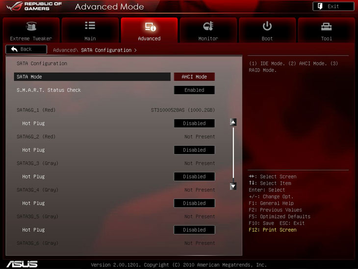Screen dimensions: 358x269
Task: Select the SATA Mode menu row
Action: [92, 77]
